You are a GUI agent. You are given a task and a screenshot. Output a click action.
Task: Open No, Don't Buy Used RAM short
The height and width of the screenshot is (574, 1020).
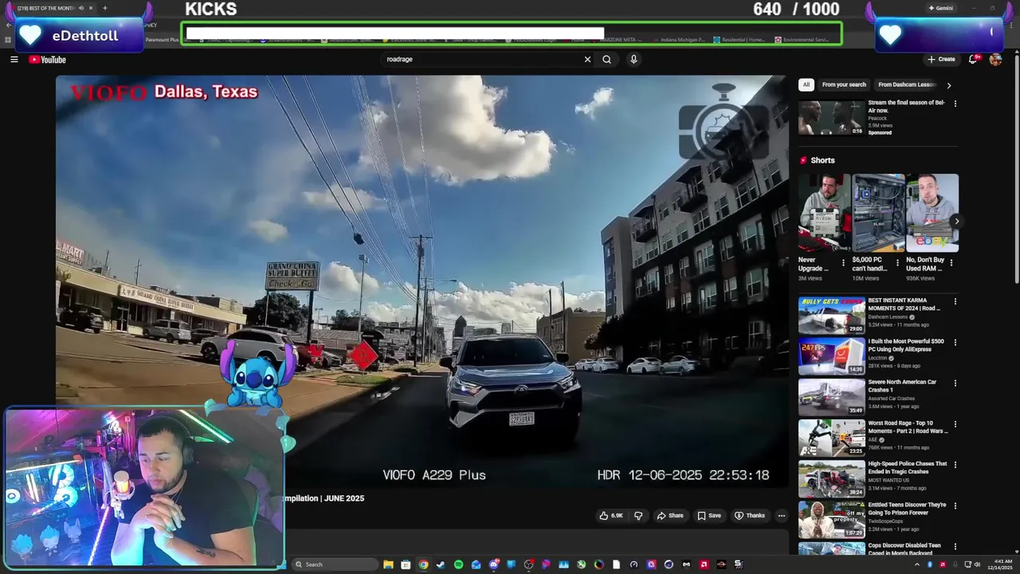(932, 213)
